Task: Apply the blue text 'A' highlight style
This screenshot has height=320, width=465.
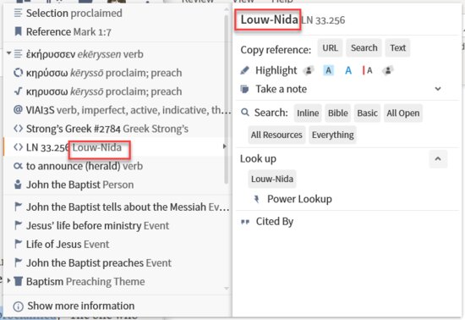Action: pos(348,70)
